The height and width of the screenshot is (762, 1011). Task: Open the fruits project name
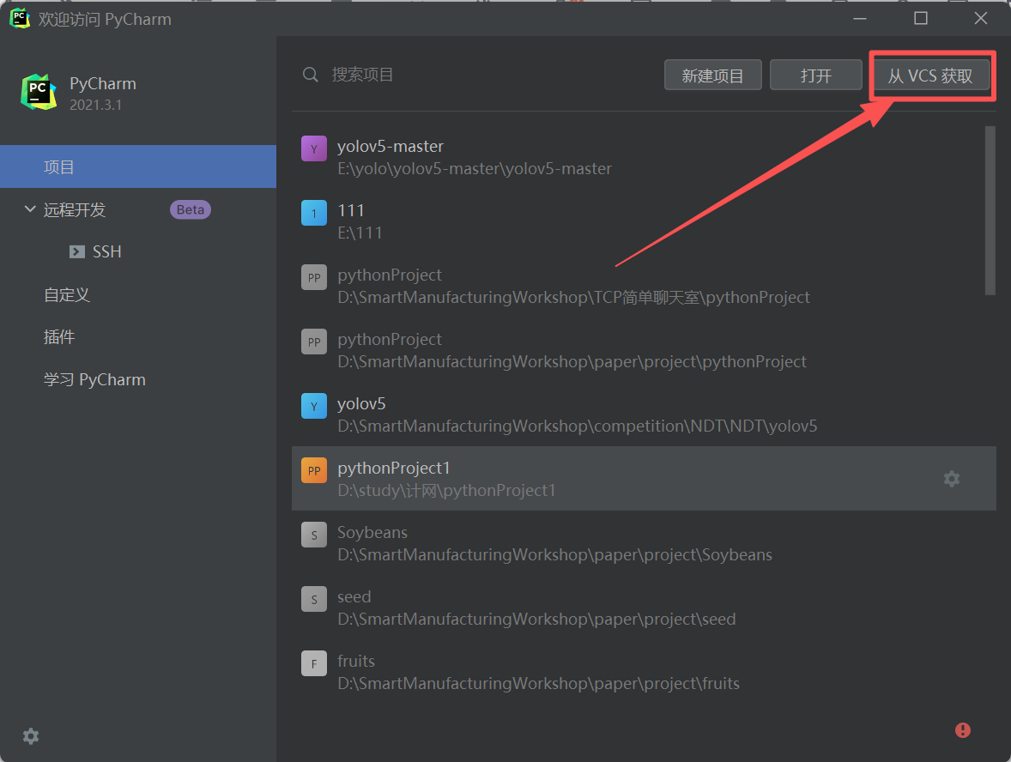[x=356, y=662]
